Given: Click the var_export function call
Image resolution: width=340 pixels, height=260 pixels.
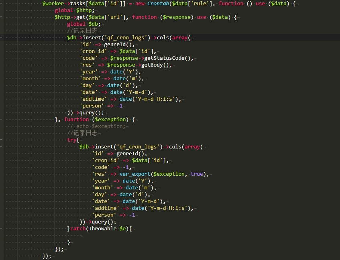Looking at the screenshot, I should pos(135,174).
